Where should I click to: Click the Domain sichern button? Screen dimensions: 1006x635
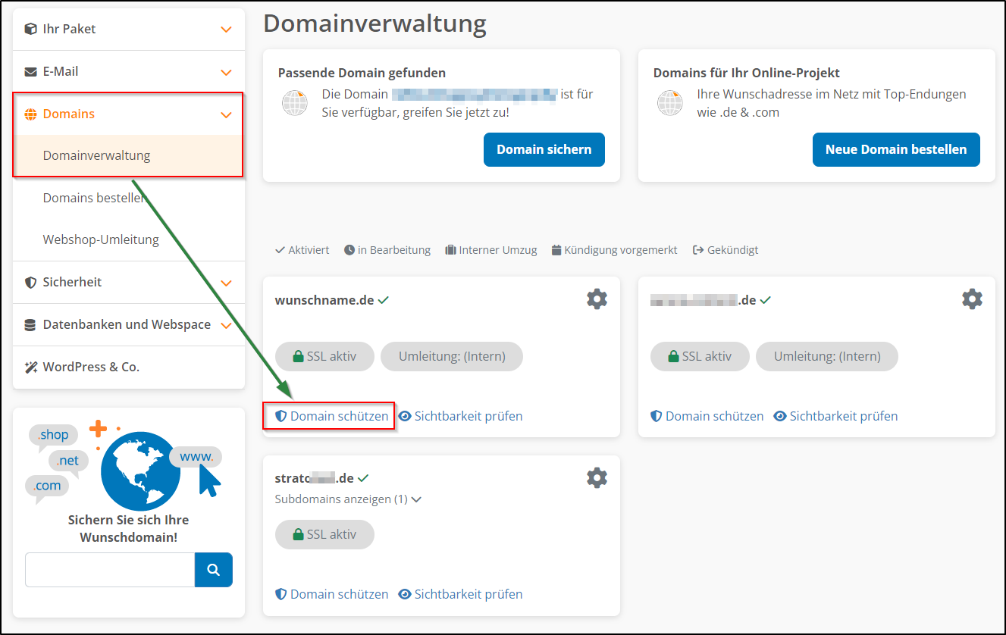coord(544,149)
